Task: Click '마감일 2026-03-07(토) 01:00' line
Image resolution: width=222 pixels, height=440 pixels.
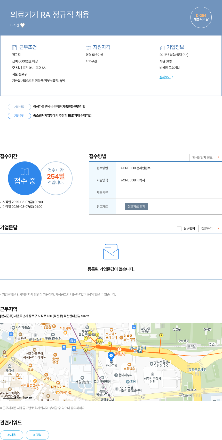Action: tap(22, 207)
